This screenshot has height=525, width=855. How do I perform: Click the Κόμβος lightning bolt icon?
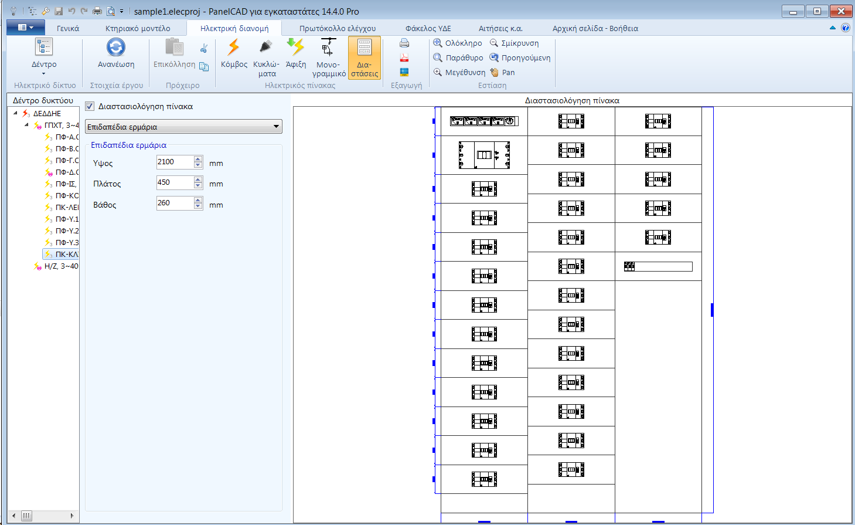[234, 48]
